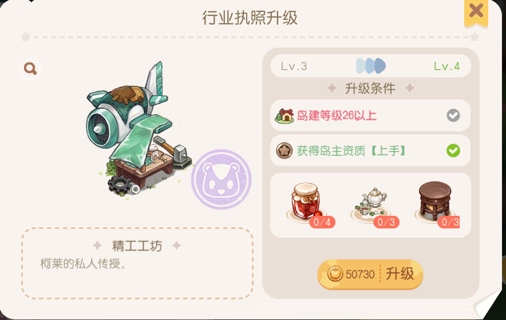
Task: Tap the red jam jar item
Action: [x=306, y=202]
